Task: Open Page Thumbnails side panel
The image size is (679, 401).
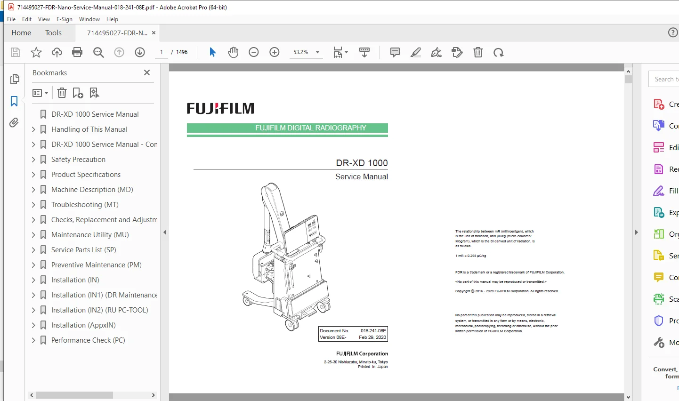Action: 15,79
